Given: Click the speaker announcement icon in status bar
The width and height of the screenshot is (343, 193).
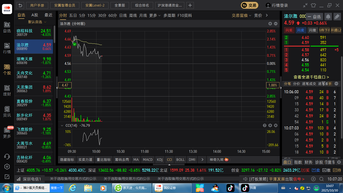Looking at the screenshot, I should pyautogui.click(x=246, y=179).
